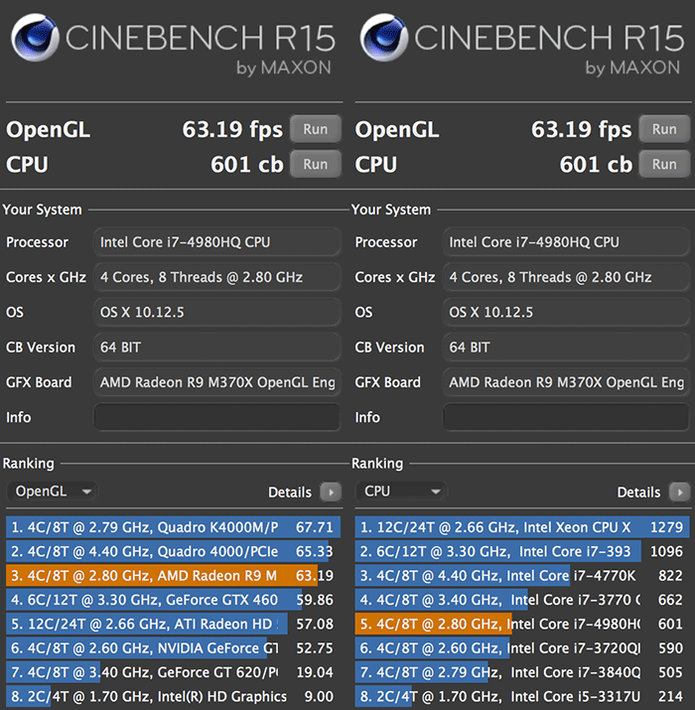Click Details label in OpenGL ranking panel

(x=290, y=493)
